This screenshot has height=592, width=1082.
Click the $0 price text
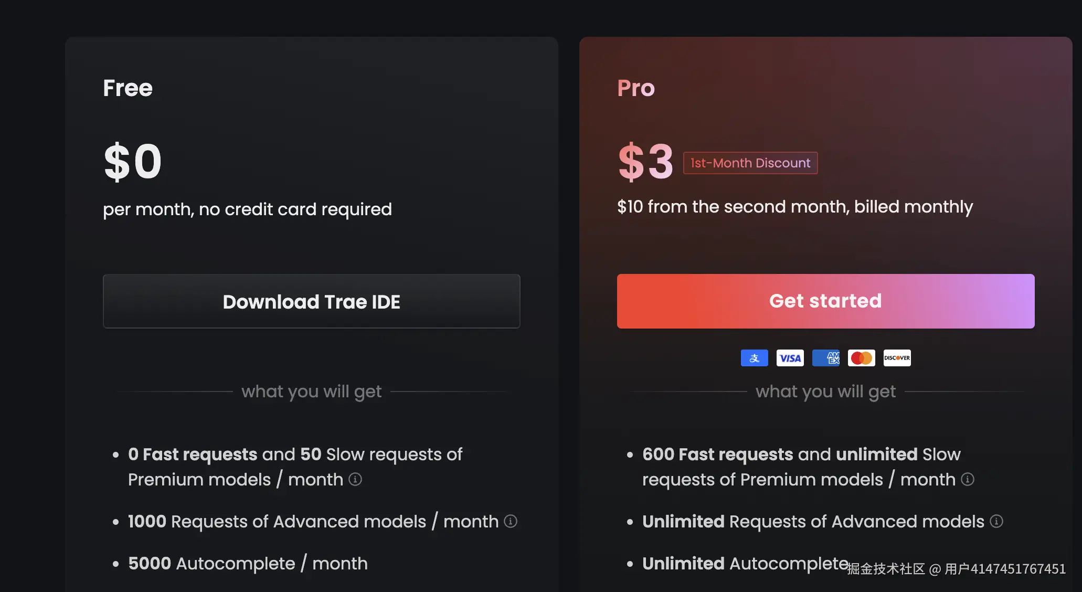click(133, 162)
